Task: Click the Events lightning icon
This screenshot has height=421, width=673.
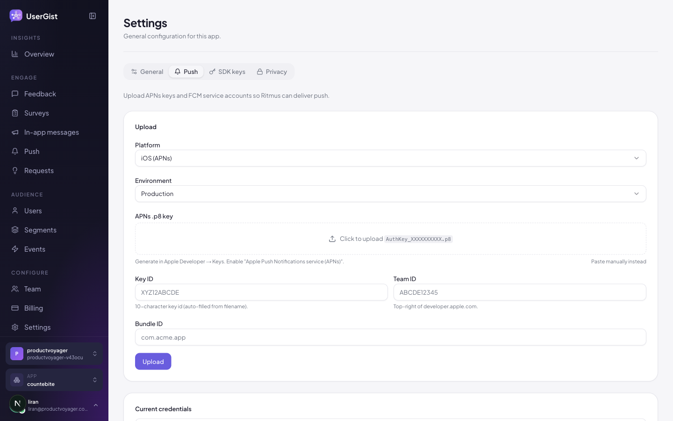Action: pyautogui.click(x=15, y=249)
